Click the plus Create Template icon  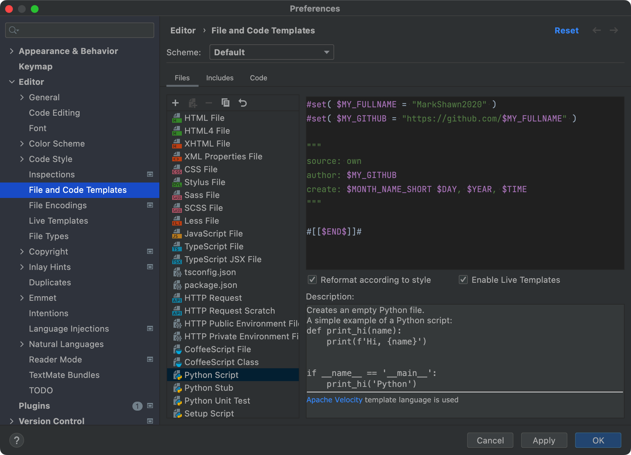point(175,103)
